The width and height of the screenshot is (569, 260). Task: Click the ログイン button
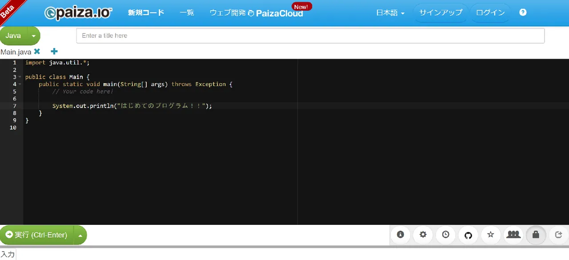coord(490,13)
